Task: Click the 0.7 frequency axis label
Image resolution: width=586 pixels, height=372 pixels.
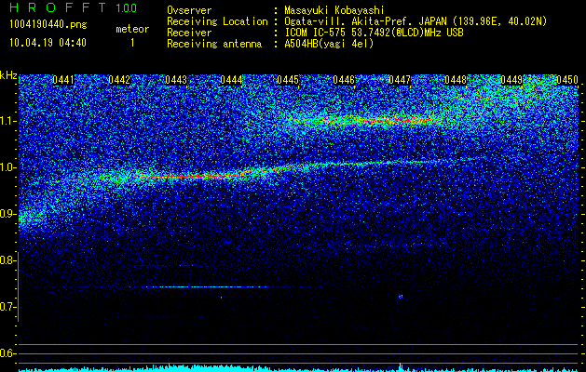Action: coord(8,307)
